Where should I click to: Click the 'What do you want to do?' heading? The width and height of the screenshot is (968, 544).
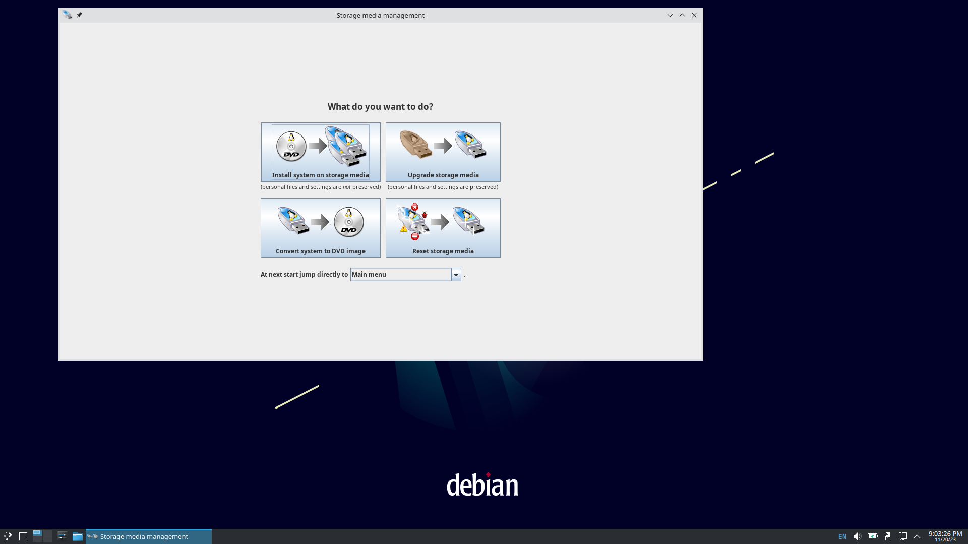pos(380,107)
